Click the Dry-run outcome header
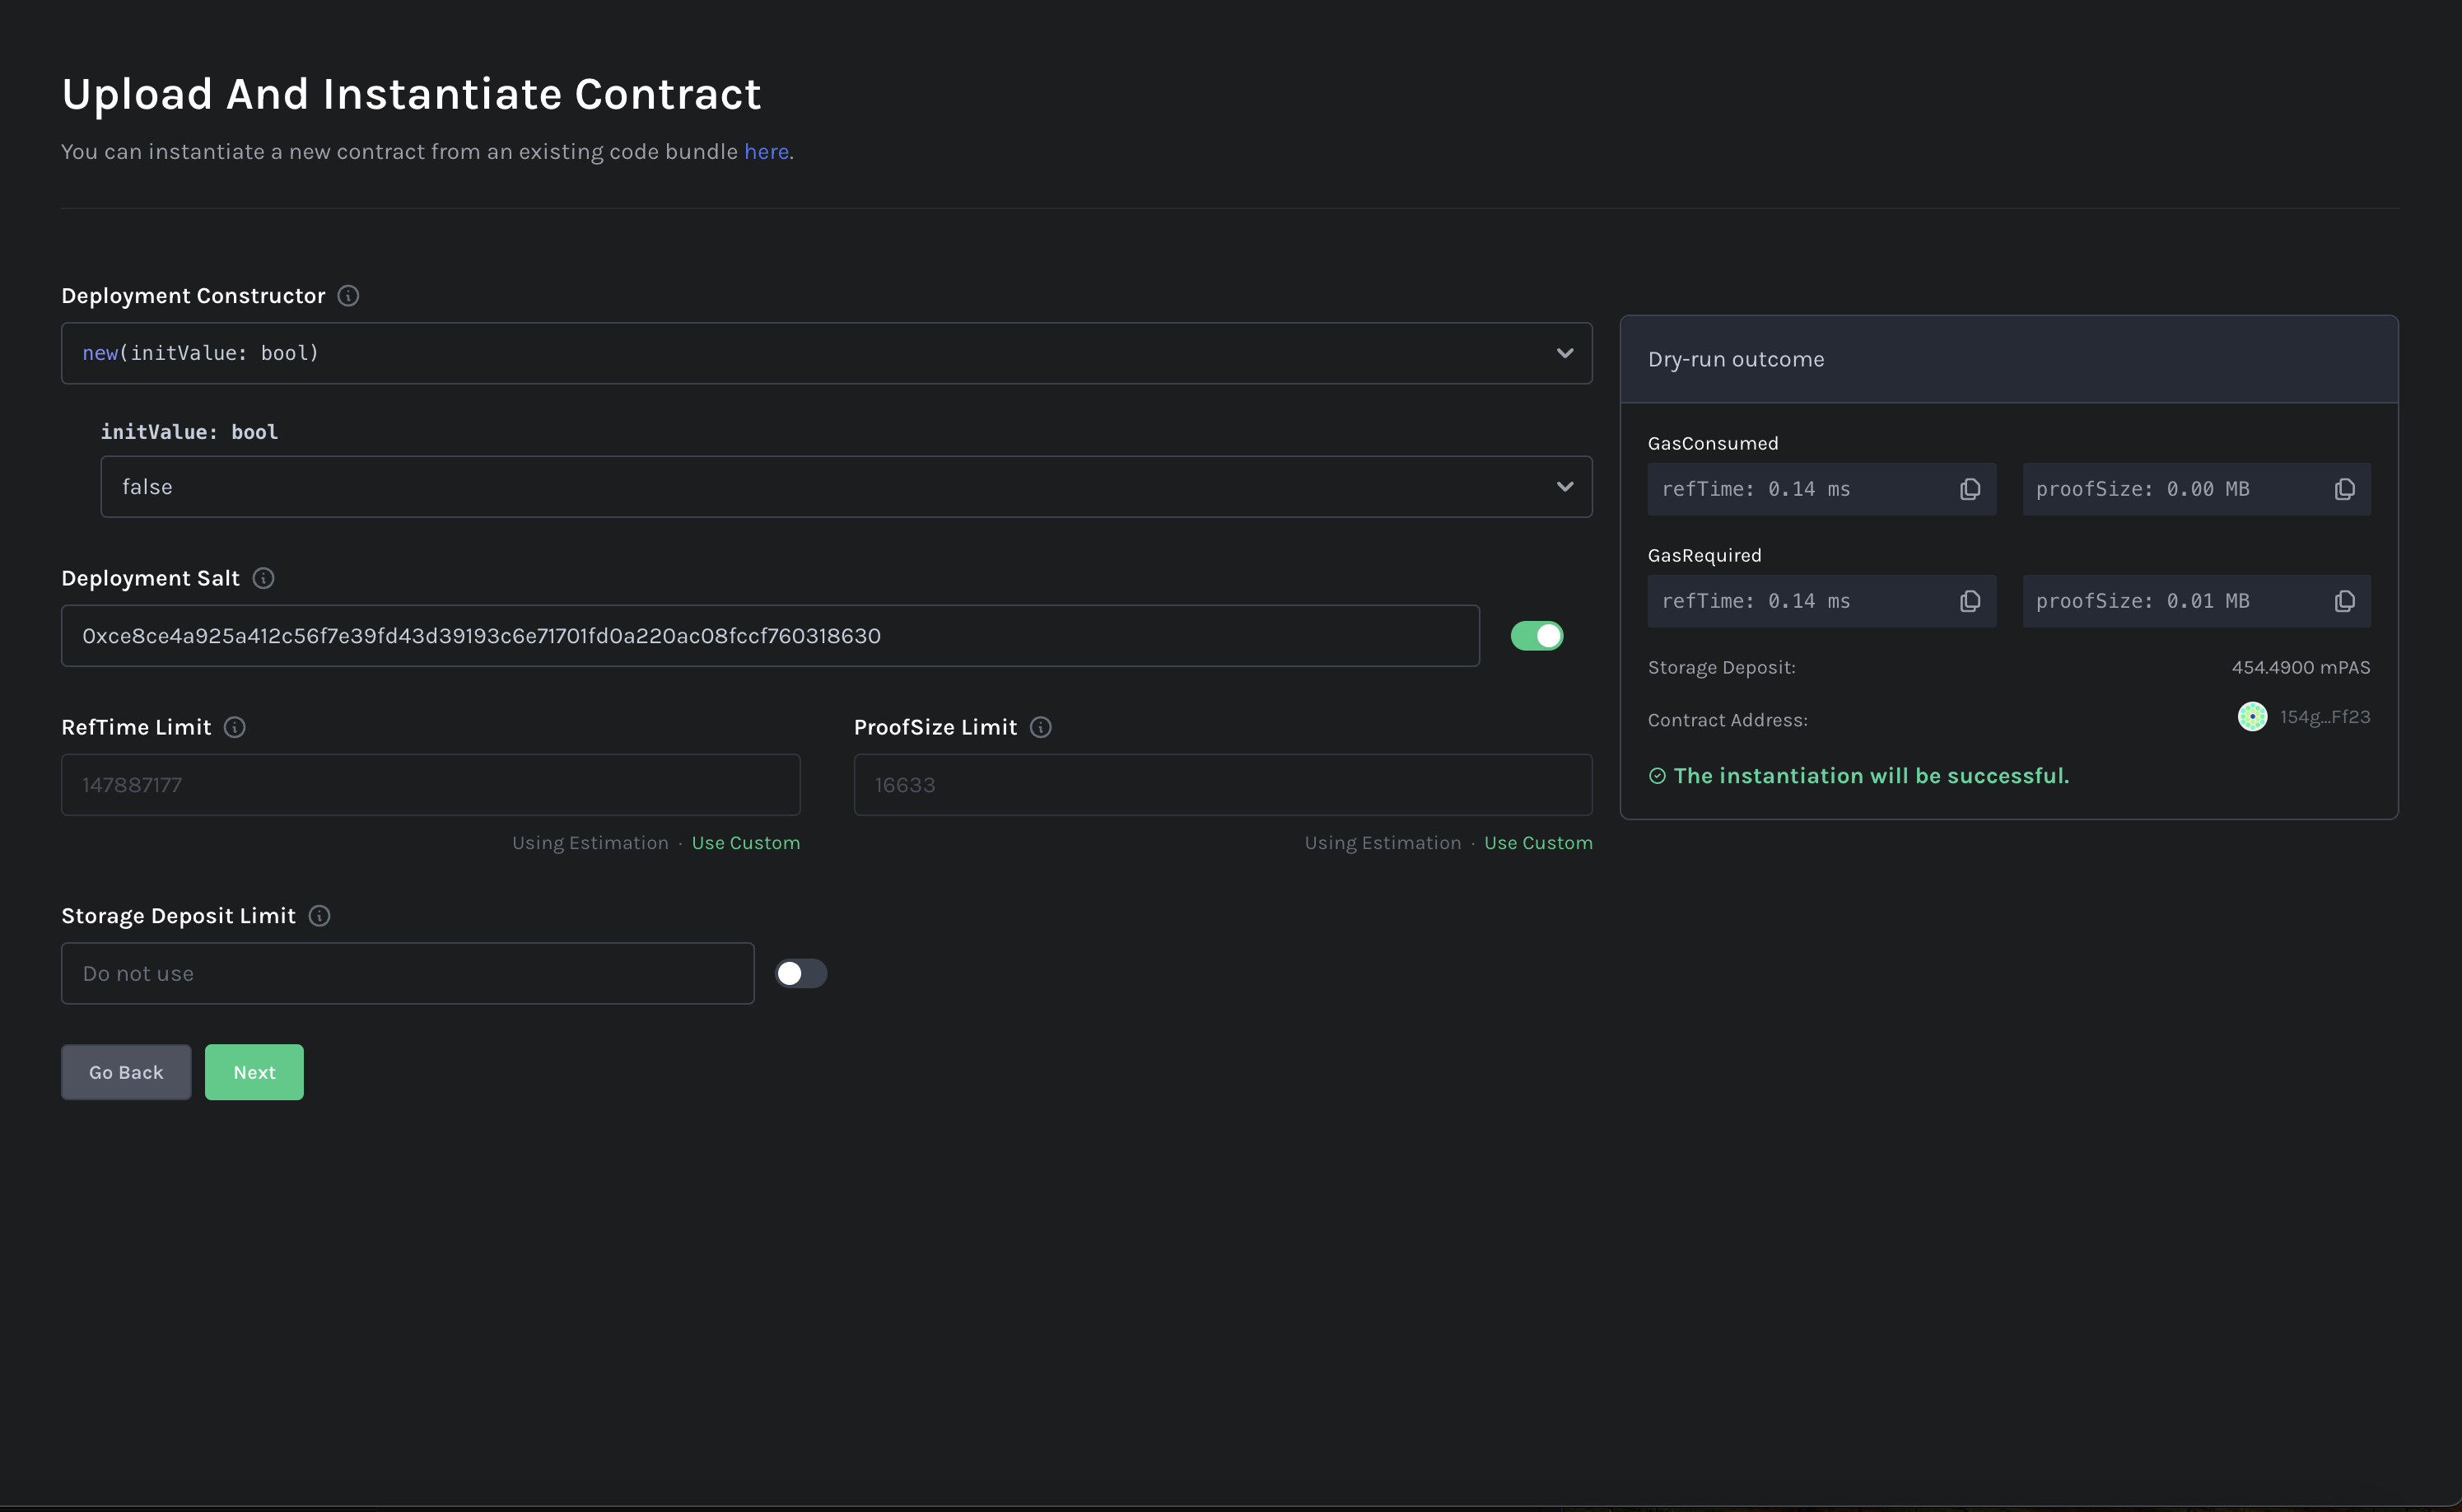The image size is (2462, 1512). pos(2009,360)
